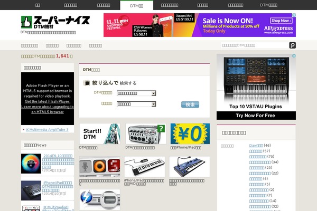This screenshot has width=317, height=211.
Task: Click Shop Now on the AliExpress banner
Action: pyautogui.click(x=281, y=21)
